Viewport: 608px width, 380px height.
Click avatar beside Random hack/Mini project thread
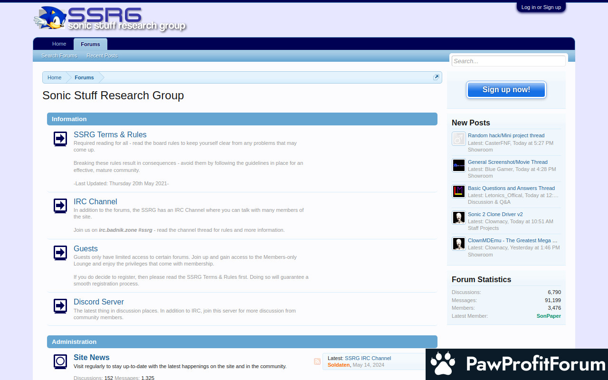(x=458, y=139)
